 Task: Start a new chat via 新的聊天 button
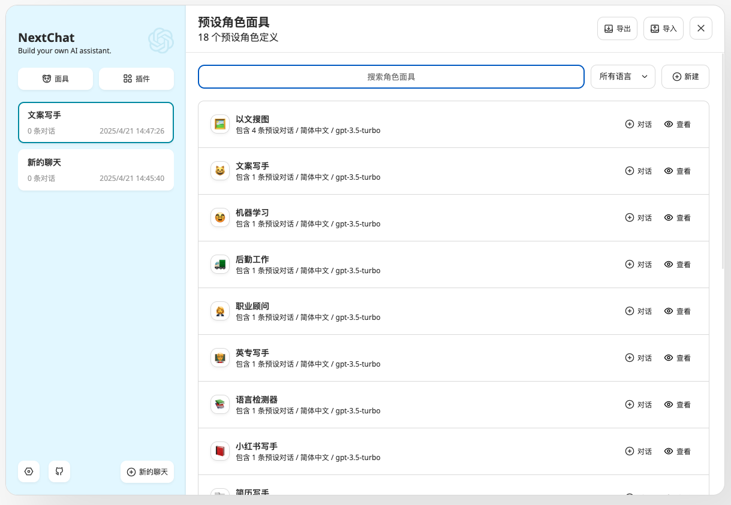[147, 471]
